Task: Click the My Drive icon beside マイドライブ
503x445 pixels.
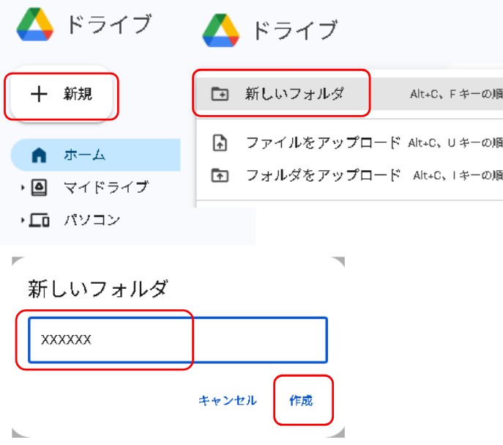Action: (x=39, y=187)
